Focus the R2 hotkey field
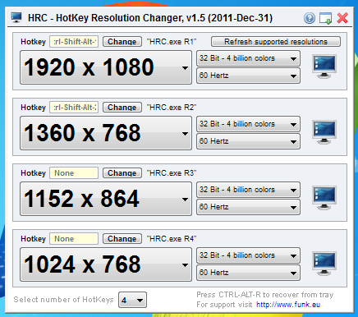The image size is (358, 317). (74, 108)
